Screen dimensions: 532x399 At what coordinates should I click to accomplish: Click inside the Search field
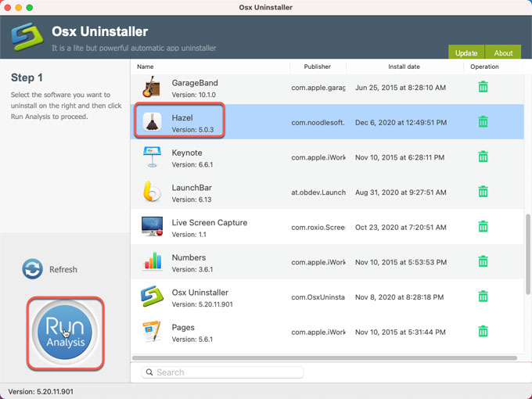pos(222,372)
